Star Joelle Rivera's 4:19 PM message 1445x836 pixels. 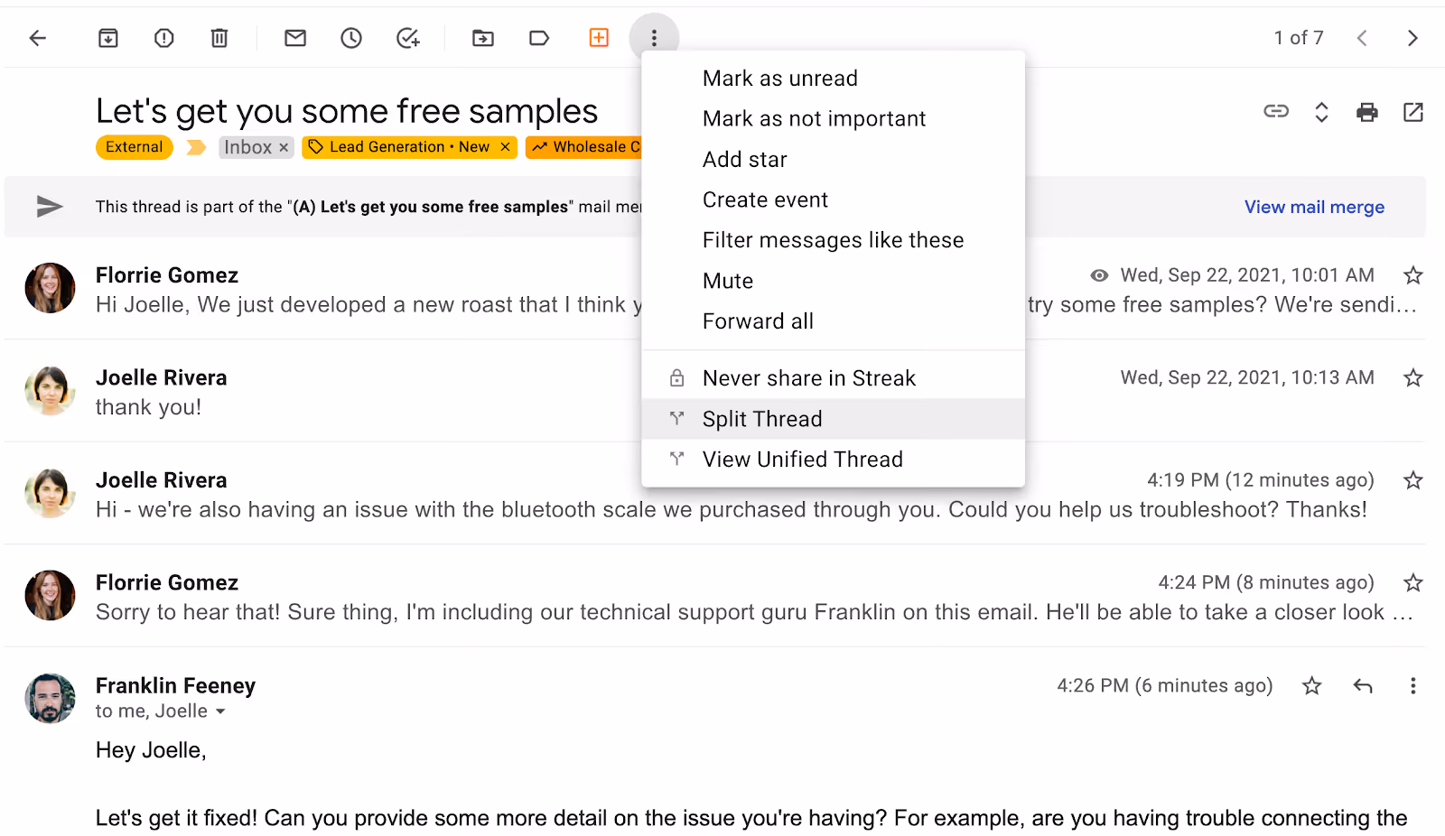1413,480
